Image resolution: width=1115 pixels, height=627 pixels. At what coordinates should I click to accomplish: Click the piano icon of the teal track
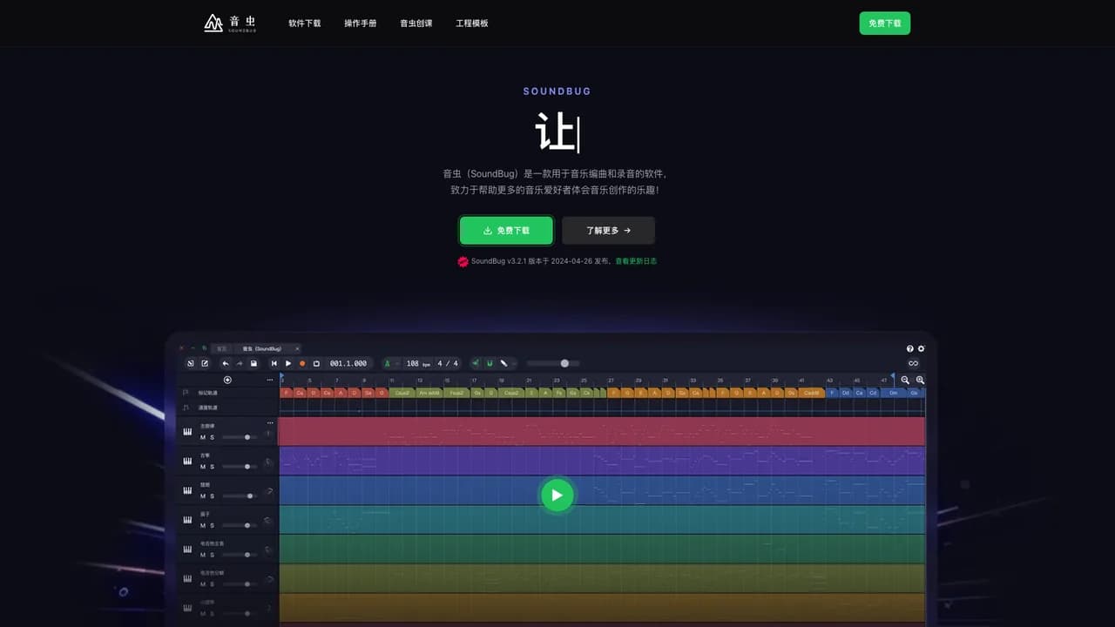[x=187, y=519]
